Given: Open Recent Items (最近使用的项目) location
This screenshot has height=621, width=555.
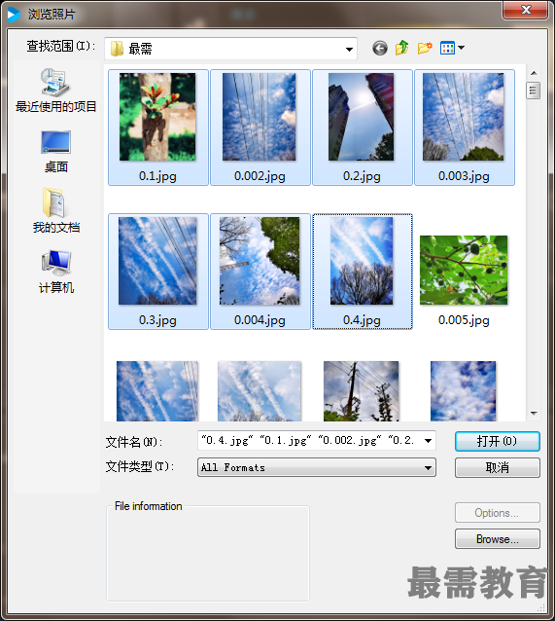Looking at the screenshot, I should pyautogui.click(x=55, y=91).
